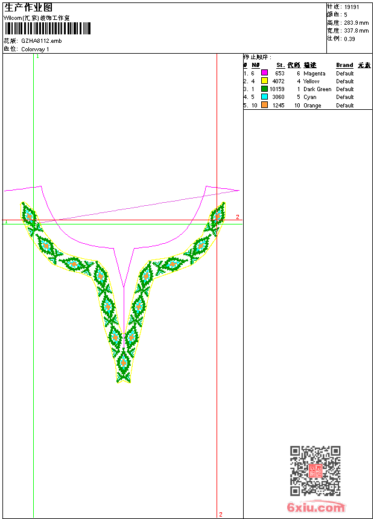
Task: Select the scale value 0.39
Action: 349,39
